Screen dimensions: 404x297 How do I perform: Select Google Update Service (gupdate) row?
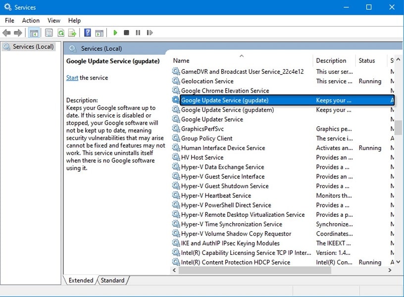(283, 100)
